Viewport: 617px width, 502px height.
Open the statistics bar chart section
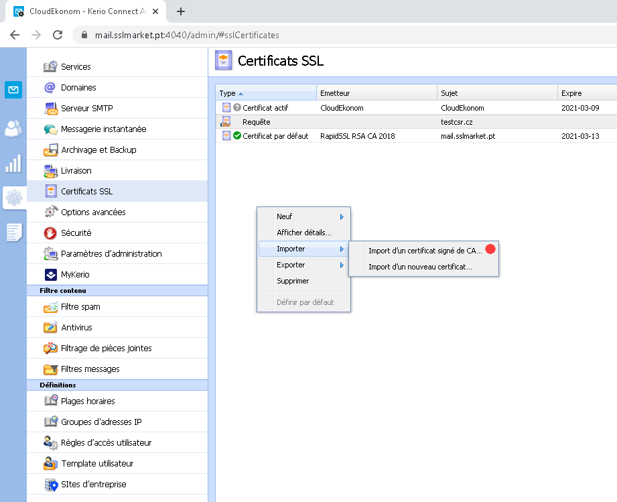point(13,164)
